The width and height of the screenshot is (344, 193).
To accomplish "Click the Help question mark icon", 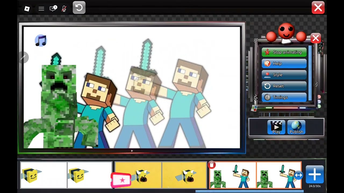I will click(267, 64).
